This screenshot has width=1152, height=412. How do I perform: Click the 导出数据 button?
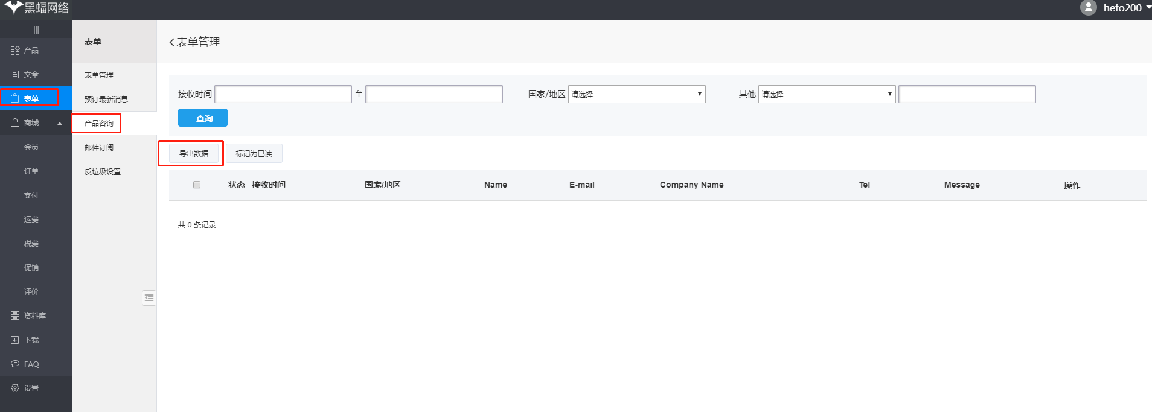[194, 154]
